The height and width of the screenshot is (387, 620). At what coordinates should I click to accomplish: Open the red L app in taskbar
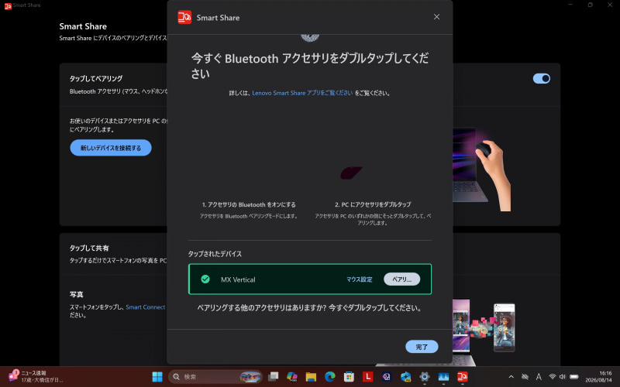367,377
